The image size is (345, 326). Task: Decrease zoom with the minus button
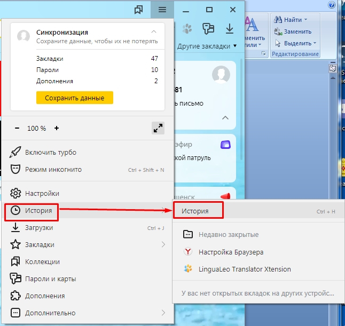[17, 128]
